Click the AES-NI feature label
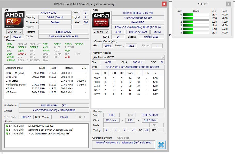235x154 pixels. click(11, 61)
